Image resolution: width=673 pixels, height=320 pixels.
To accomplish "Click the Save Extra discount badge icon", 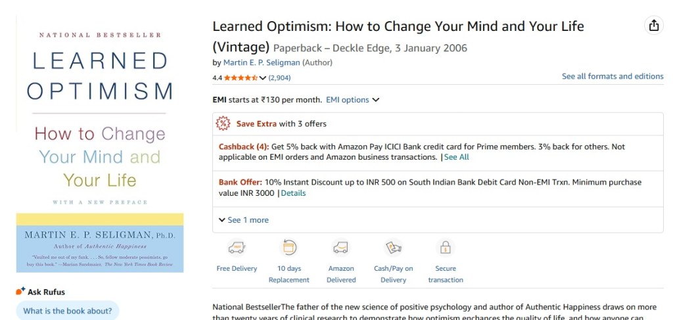I will click(223, 124).
